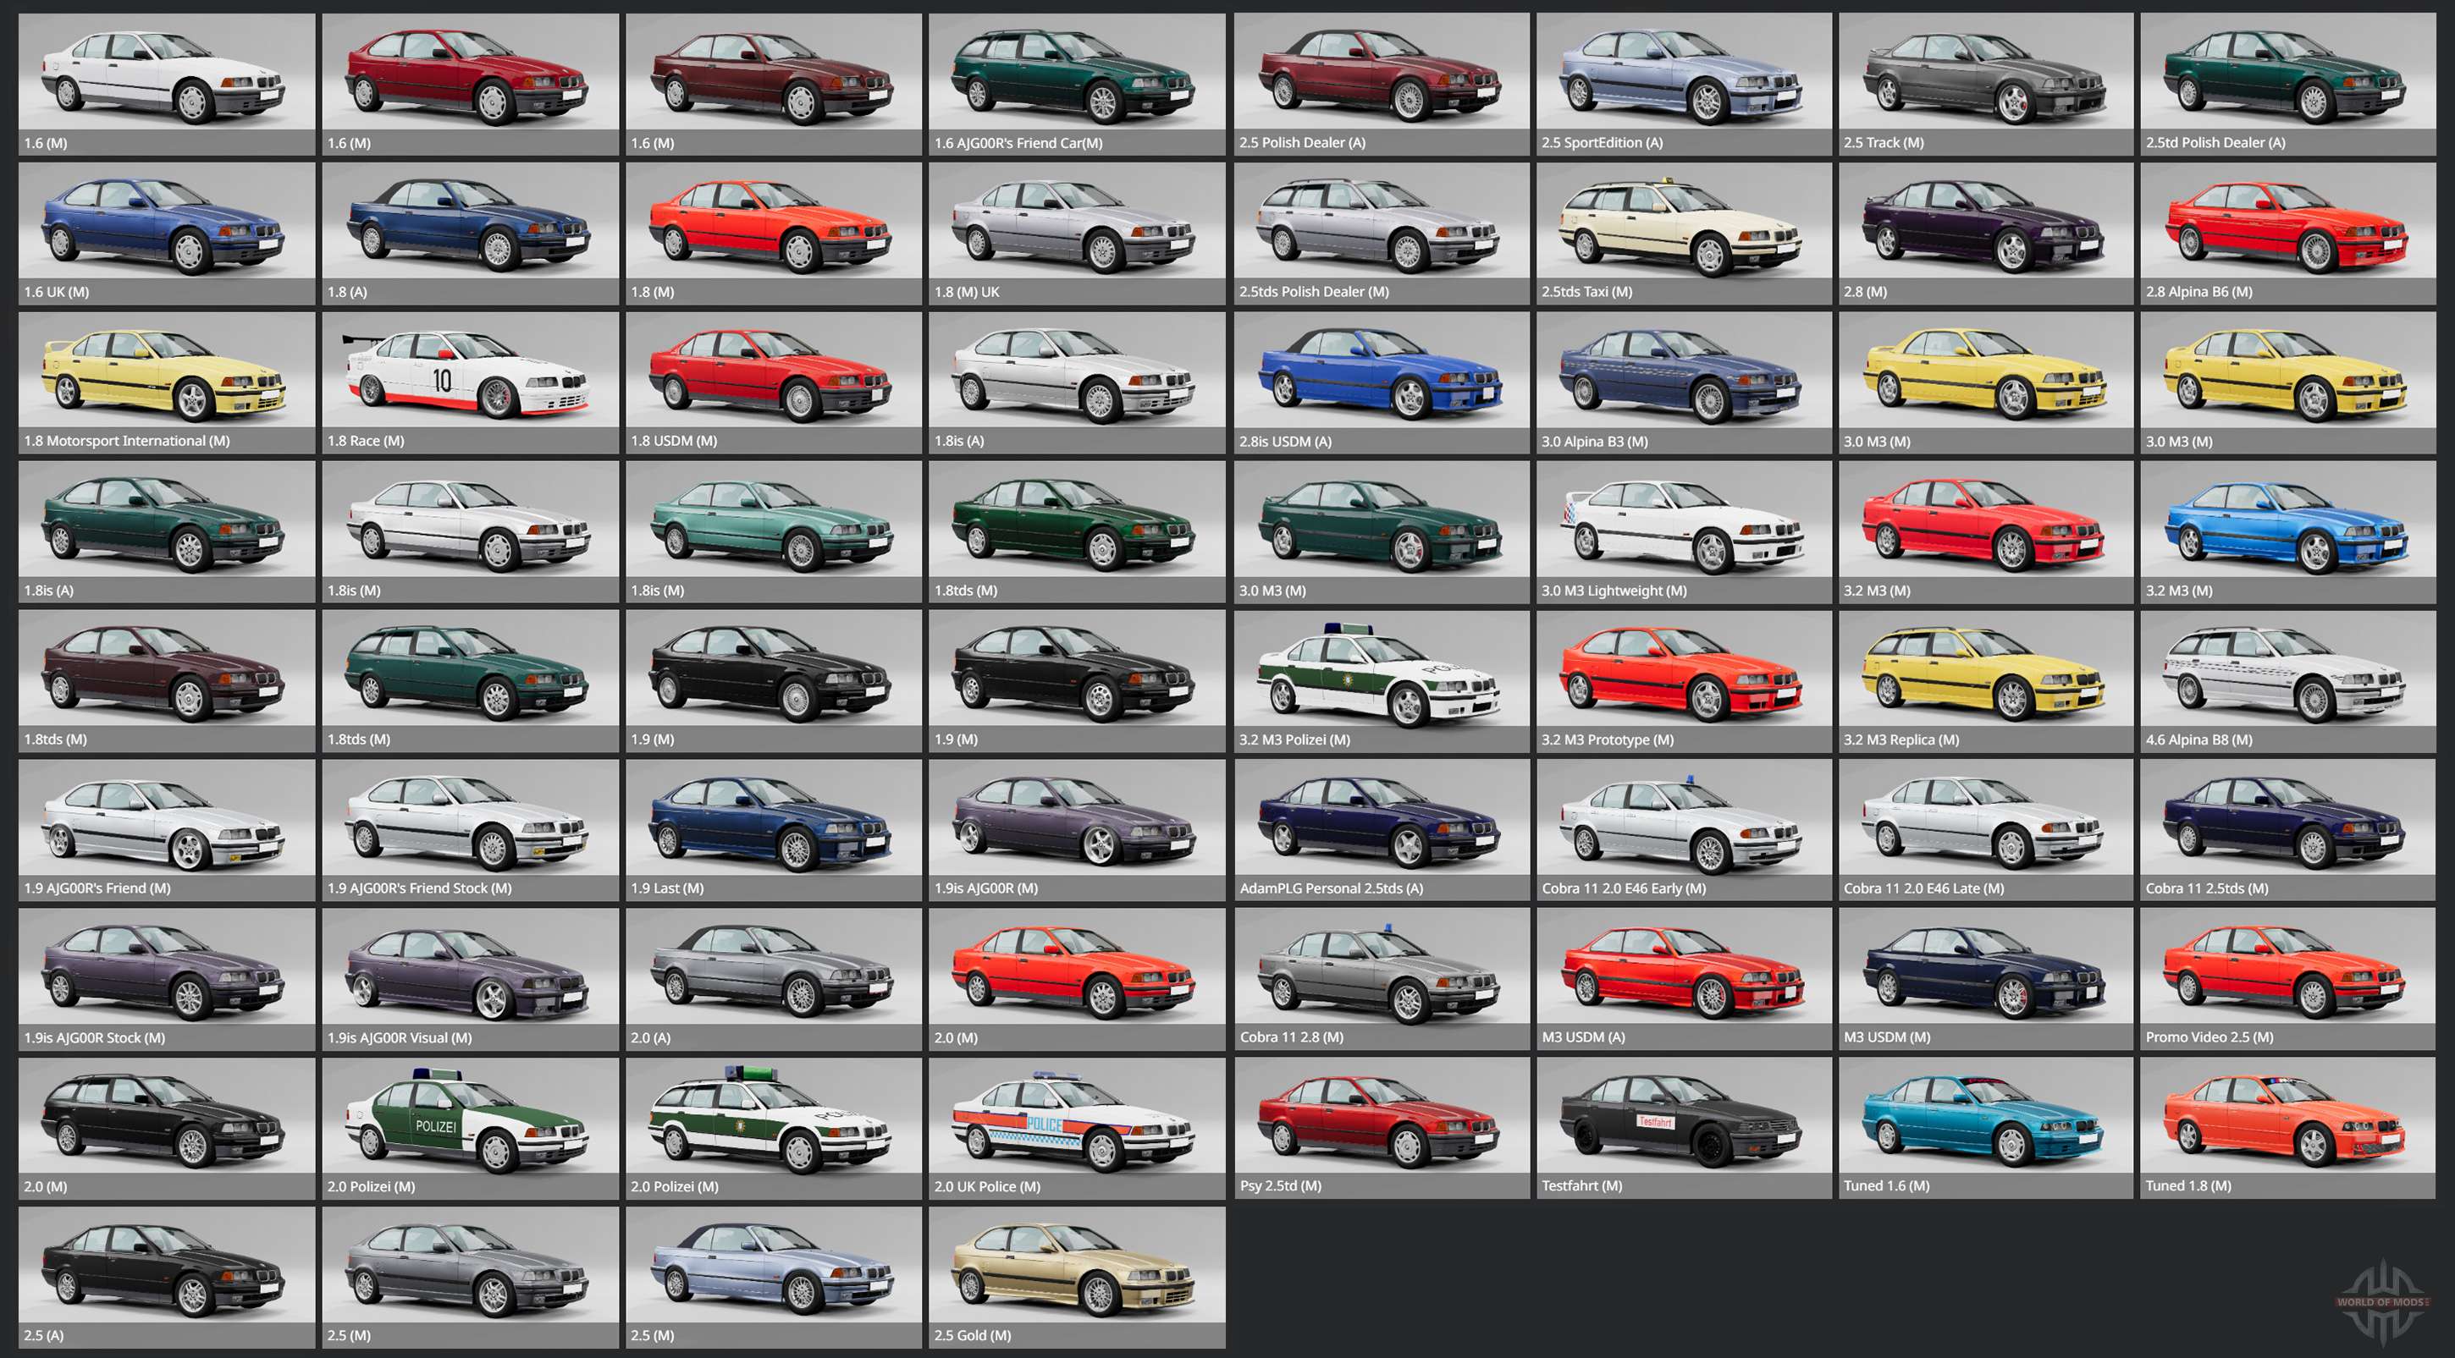
Task: Pick the 1.8 USDM (M) red car
Action: click(x=774, y=382)
